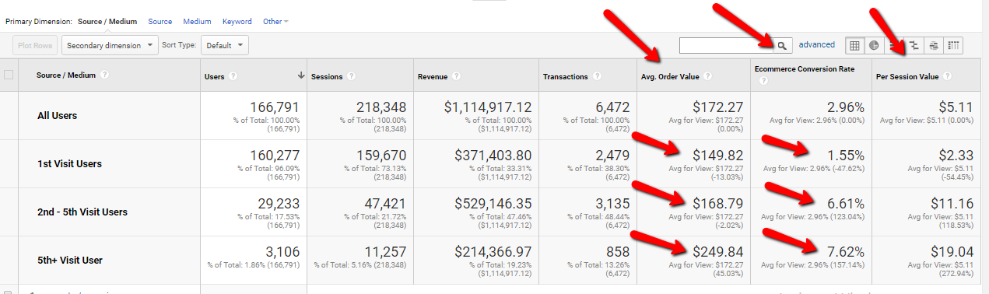The height and width of the screenshot is (294, 989).
Task: Open the advanced filter link
Action: click(x=816, y=44)
